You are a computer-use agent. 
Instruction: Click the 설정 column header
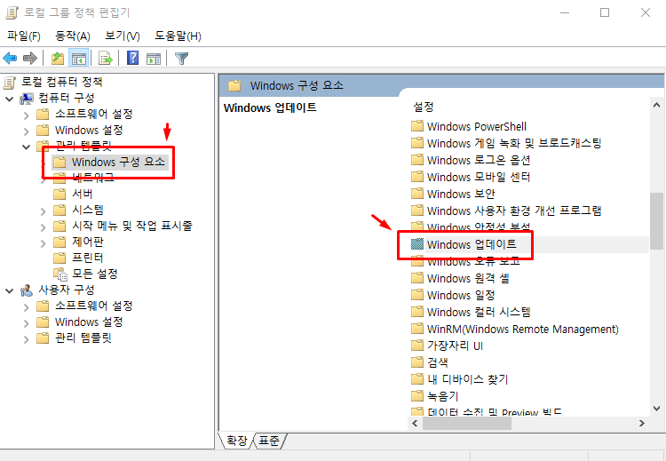tap(424, 107)
